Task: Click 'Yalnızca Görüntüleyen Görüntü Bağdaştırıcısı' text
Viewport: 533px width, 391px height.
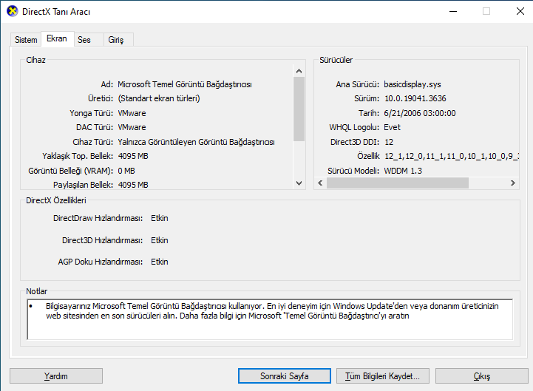Action: point(196,142)
